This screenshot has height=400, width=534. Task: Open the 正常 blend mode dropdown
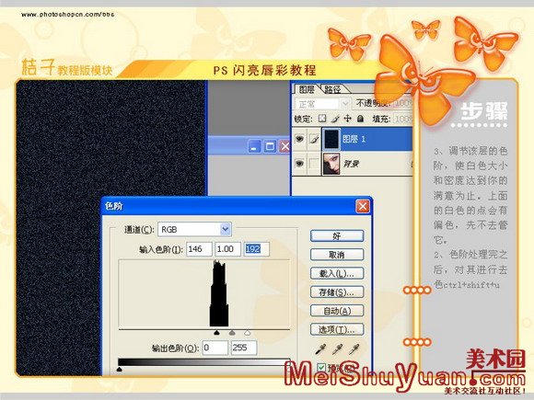pyautogui.click(x=322, y=103)
